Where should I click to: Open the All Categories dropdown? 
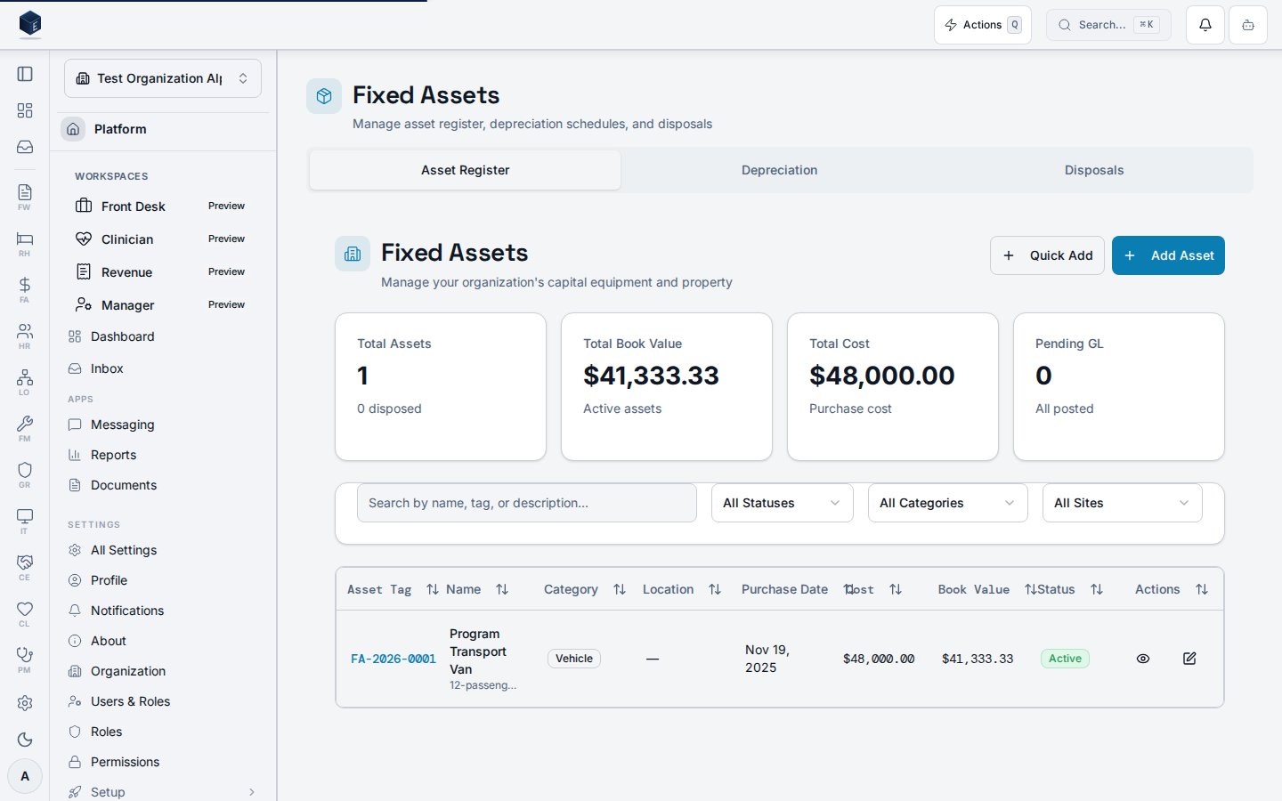click(948, 503)
